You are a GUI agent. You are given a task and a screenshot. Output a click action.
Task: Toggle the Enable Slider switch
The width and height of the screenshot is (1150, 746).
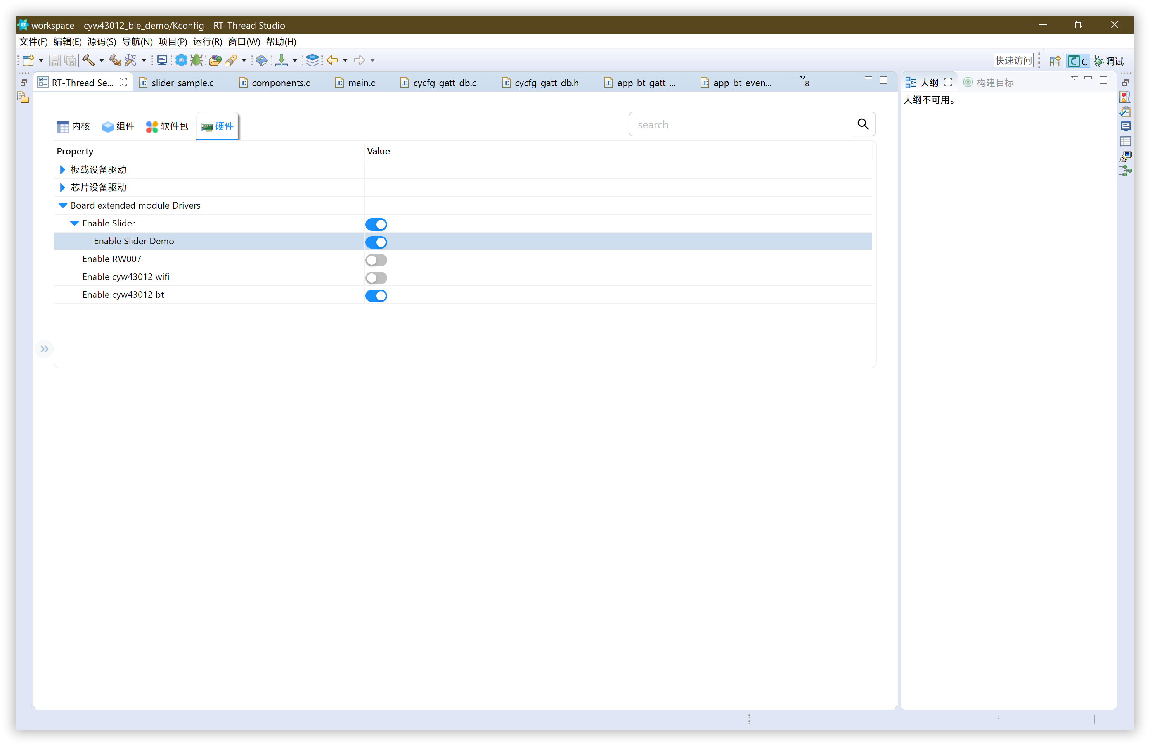pyautogui.click(x=376, y=224)
